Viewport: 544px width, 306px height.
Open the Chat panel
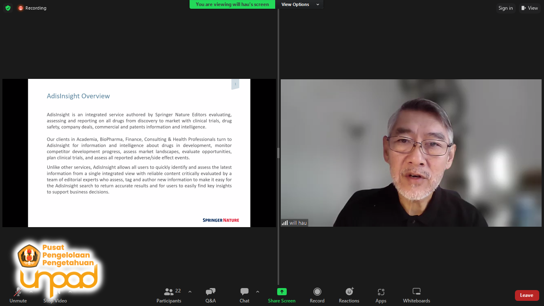pos(245,295)
